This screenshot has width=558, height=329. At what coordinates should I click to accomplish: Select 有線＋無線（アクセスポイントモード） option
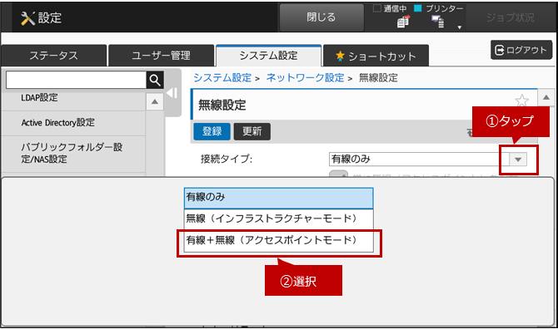pos(279,241)
